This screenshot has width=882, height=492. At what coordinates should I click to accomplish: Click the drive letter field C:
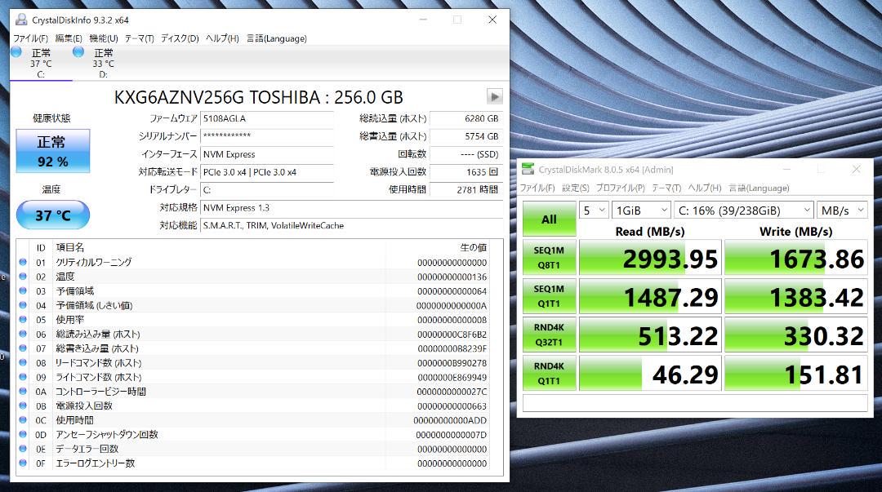(267, 189)
